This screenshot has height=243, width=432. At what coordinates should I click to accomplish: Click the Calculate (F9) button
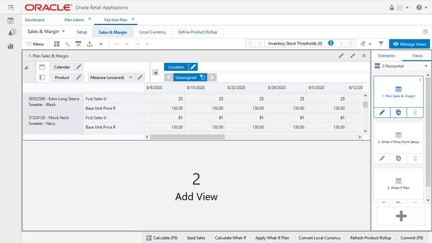162,238
